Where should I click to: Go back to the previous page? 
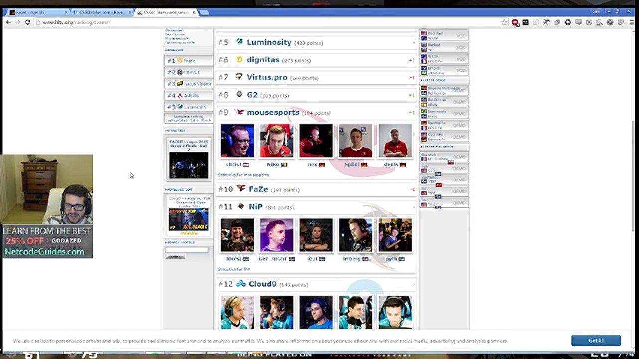pyautogui.click(x=8, y=22)
